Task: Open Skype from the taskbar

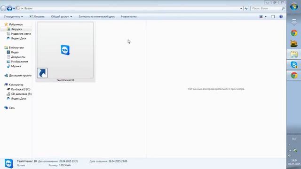Action: click(x=294, y=65)
